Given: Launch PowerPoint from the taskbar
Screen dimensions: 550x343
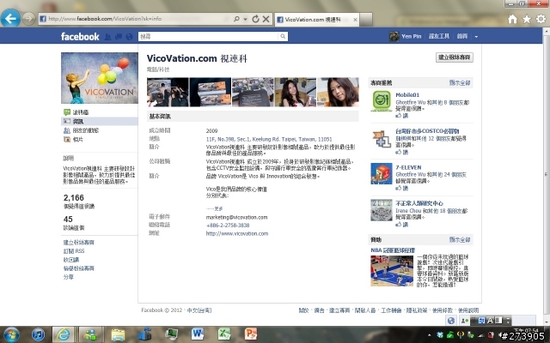Looking at the screenshot, I should pyautogui.click(x=251, y=334).
